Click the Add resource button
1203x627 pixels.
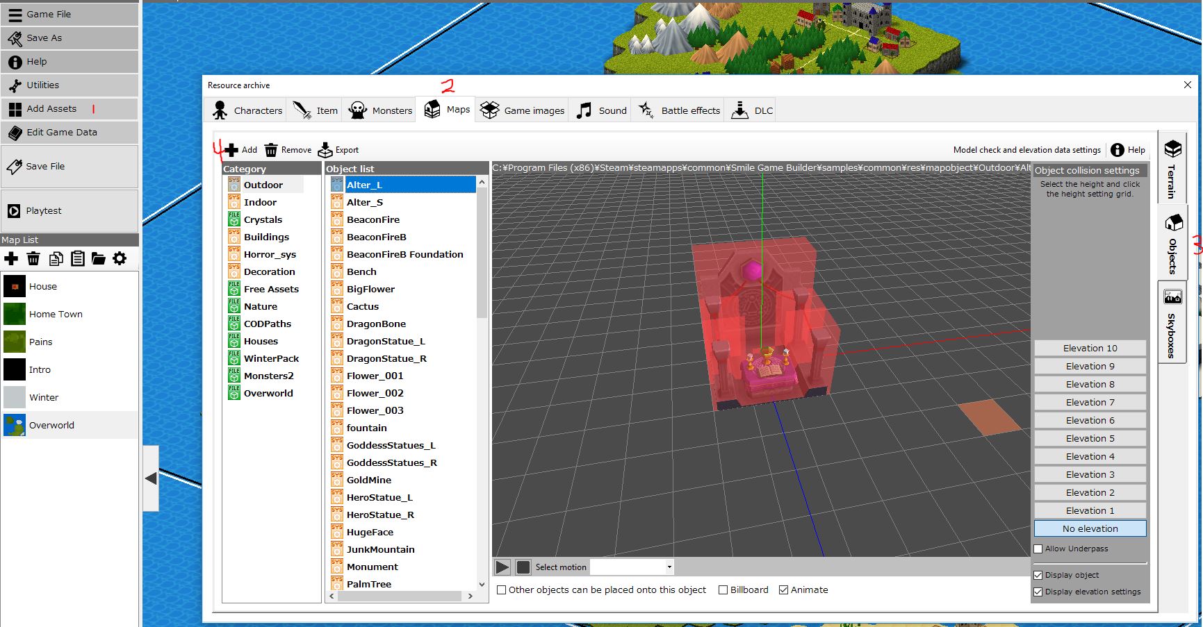click(x=240, y=150)
